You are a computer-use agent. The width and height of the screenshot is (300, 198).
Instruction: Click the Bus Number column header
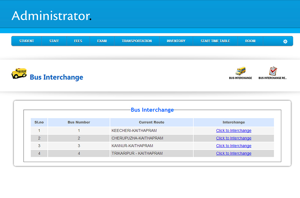pos(79,122)
